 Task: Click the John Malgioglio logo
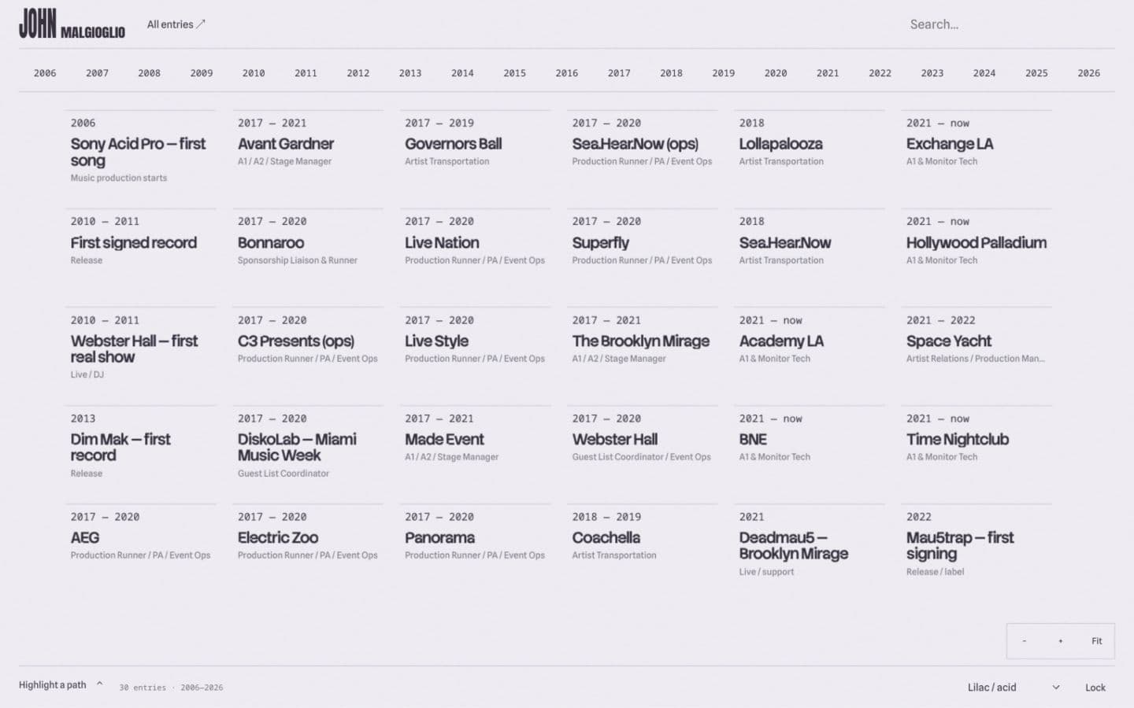click(x=72, y=24)
